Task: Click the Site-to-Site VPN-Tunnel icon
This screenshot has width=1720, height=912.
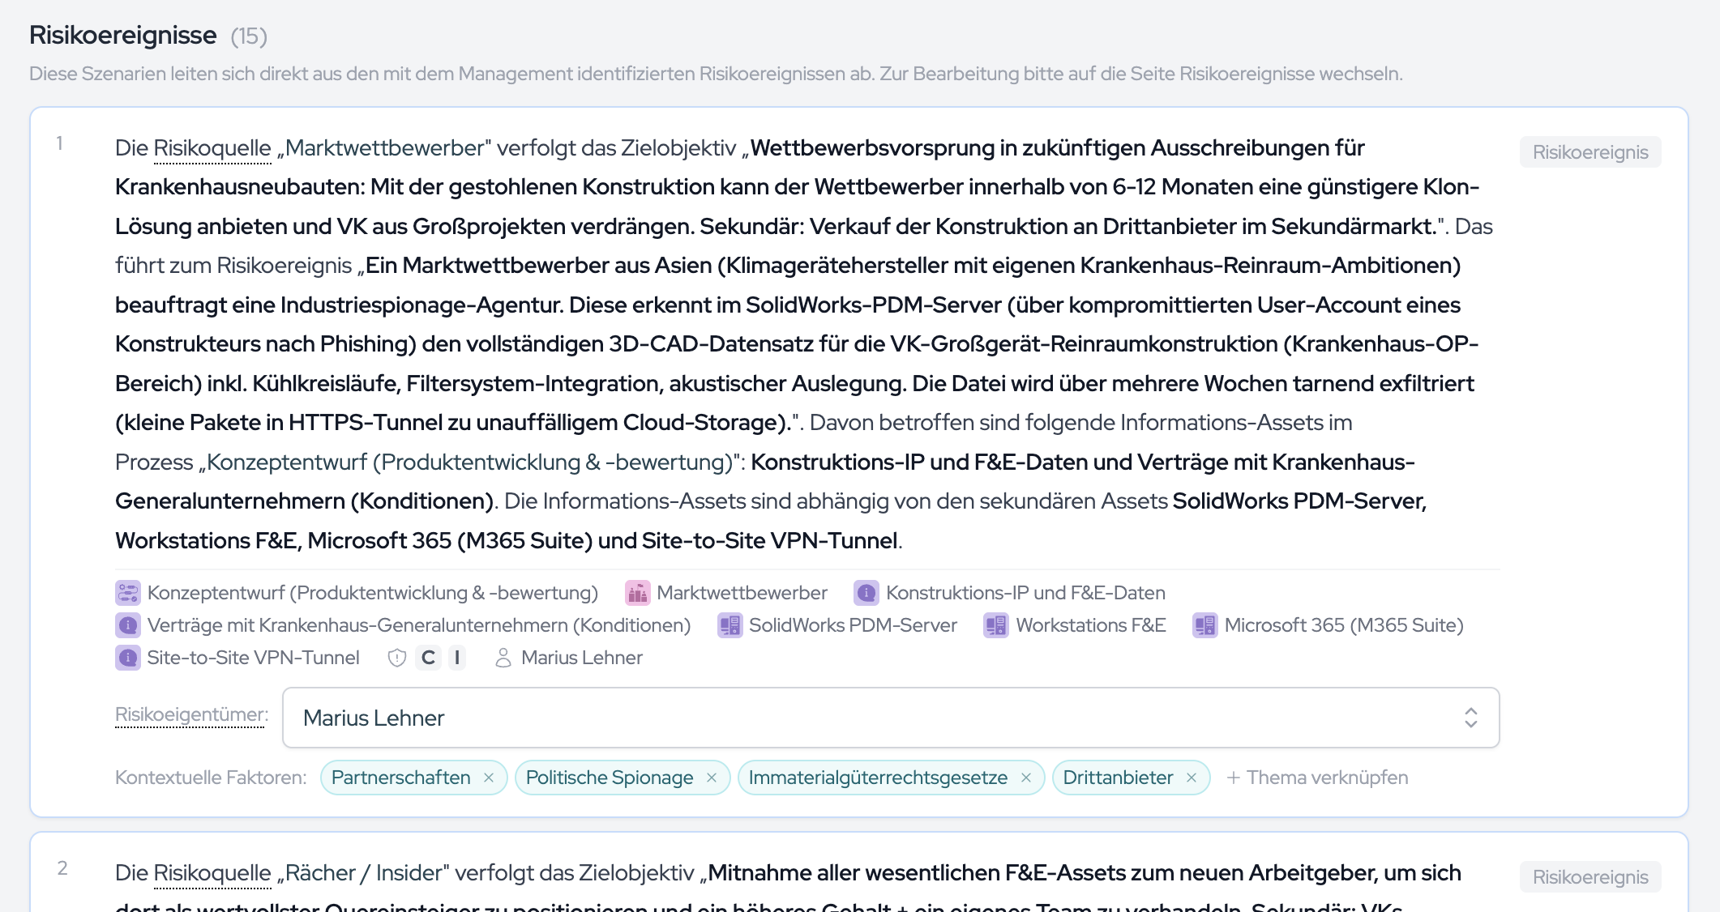Action: click(128, 658)
